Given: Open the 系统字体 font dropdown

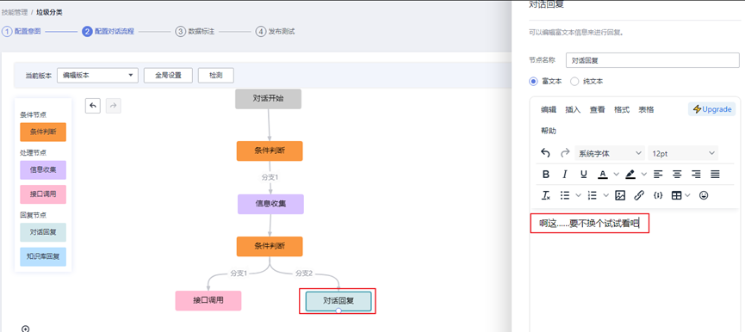Looking at the screenshot, I should pos(610,153).
